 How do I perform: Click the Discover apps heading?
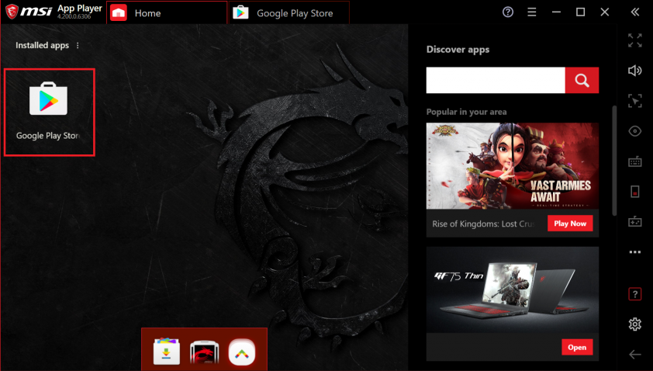458,49
